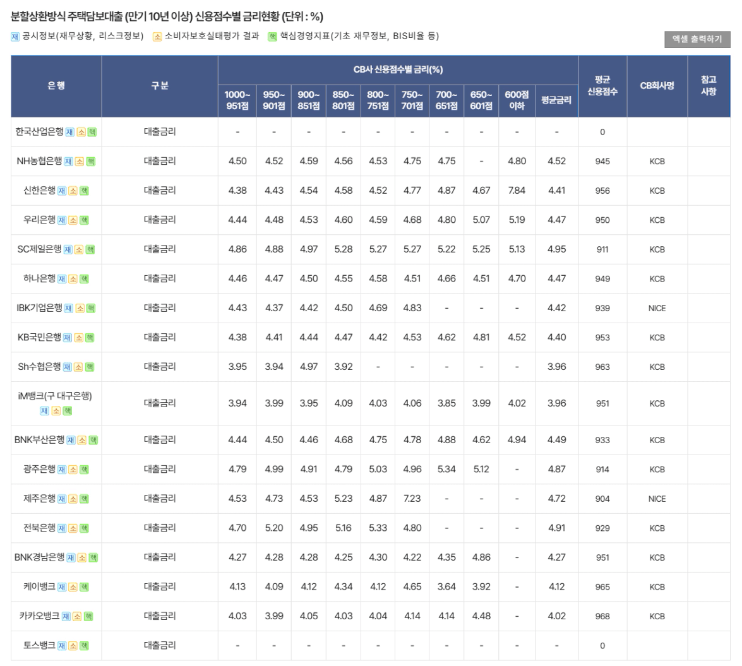Click the BNK부산은행 bank name
The height and width of the screenshot is (666, 742).
pos(39,439)
